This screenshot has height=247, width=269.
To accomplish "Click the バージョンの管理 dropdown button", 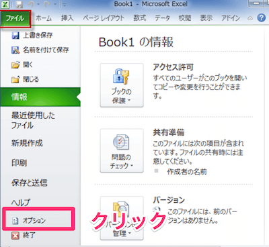I will click(x=122, y=218).
